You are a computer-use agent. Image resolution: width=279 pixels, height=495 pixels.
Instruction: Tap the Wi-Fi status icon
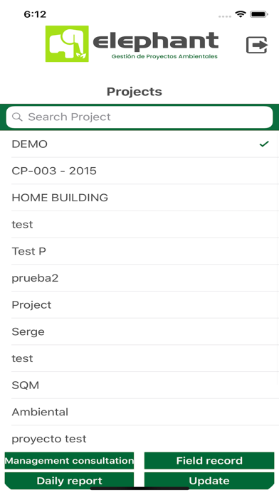(x=241, y=14)
